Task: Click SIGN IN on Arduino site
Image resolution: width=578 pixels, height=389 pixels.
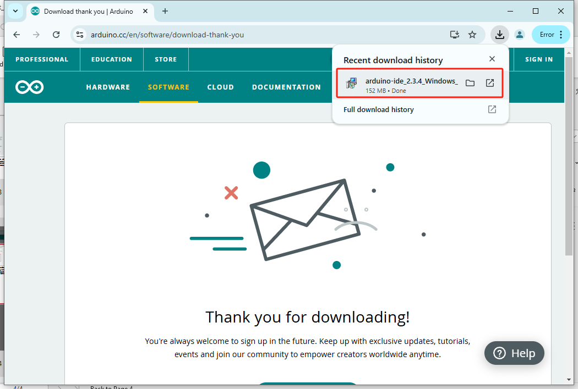Action: [x=539, y=59]
